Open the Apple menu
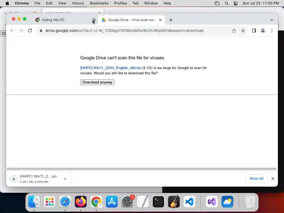Screen dimensions: 284x213 pyautogui.click(x=7, y=3)
